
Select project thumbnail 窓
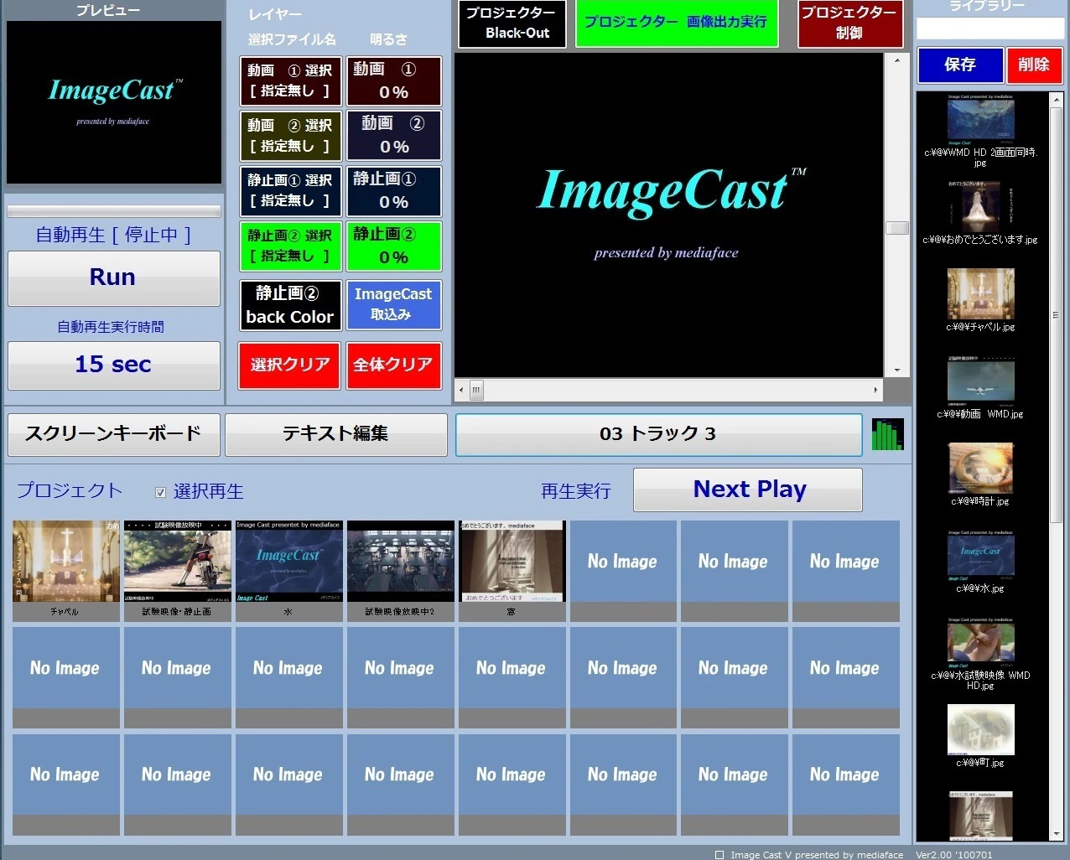pos(512,570)
